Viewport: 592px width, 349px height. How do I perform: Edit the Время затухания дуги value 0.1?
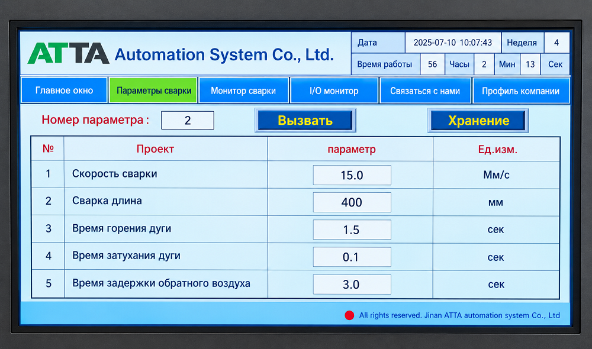(x=352, y=257)
